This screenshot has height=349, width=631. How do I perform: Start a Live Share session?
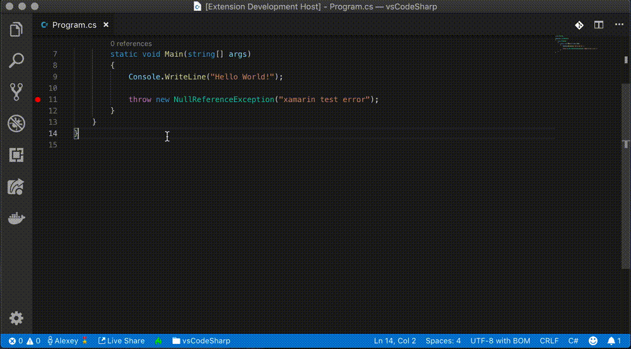click(122, 341)
